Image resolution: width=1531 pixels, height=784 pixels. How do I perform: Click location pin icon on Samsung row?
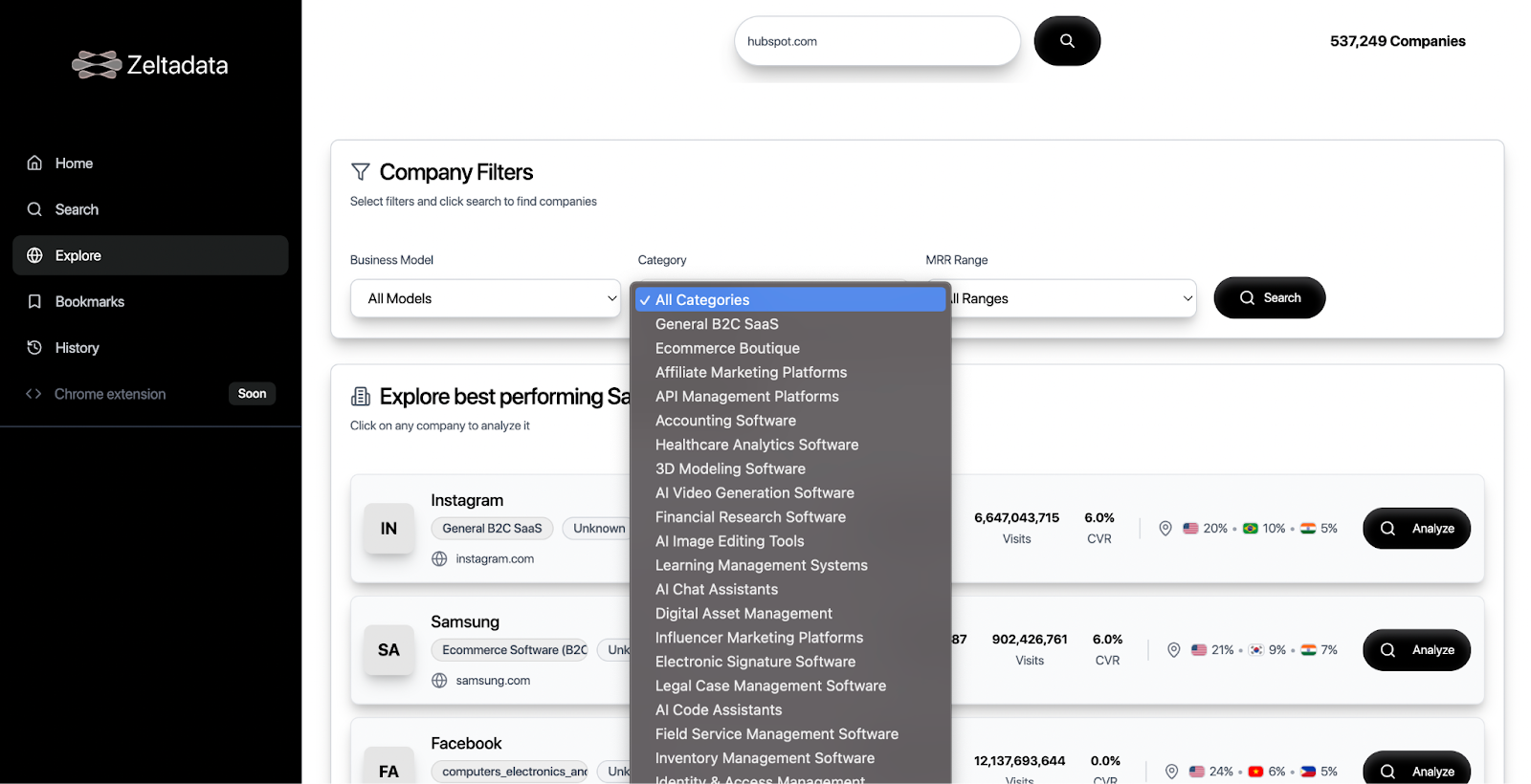point(1174,649)
